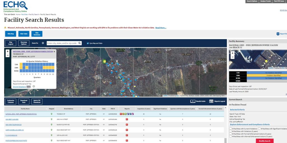This screenshot has width=287, height=143.
Task: Click the yellow CAA quarter 1 violation cell
Action: (21, 64)
